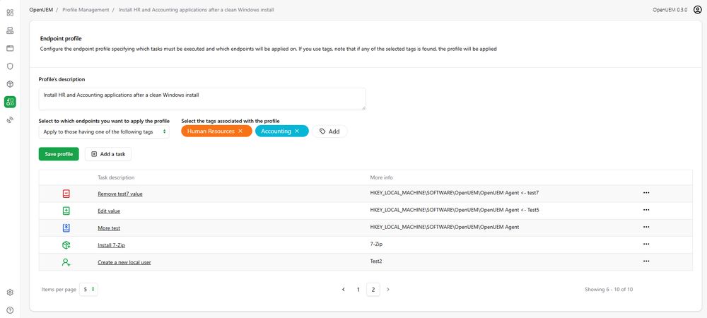
Task: Open the computers icon in sidebar
Action: point(10,30)
